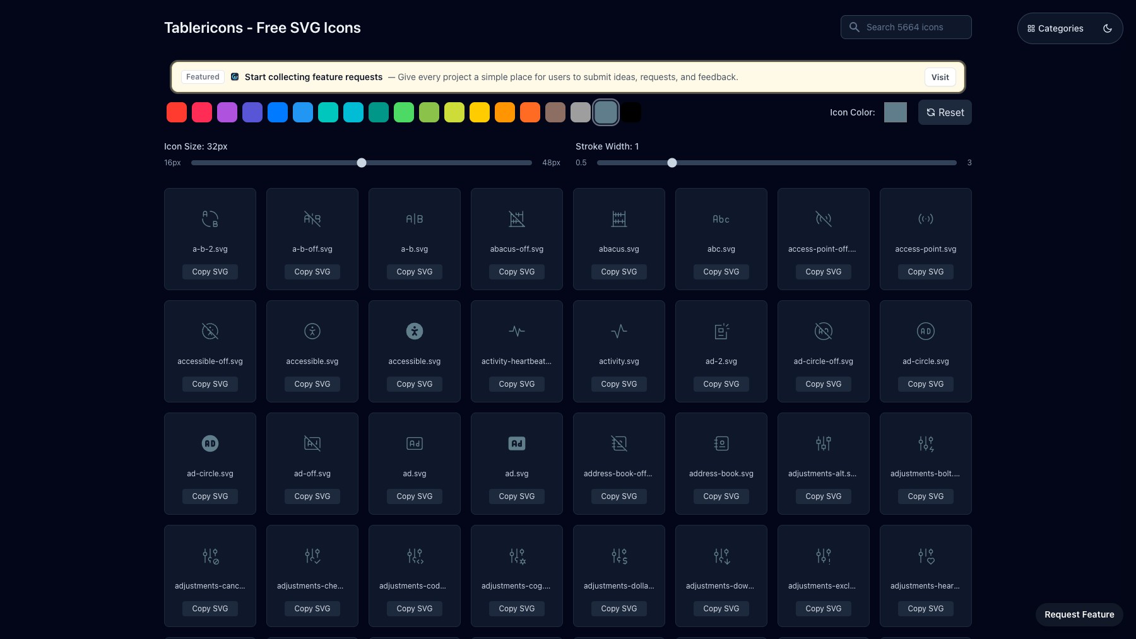The image size is (1136, 639).
Task: Select the ad-circle-off icon
Action: point(824,331)
